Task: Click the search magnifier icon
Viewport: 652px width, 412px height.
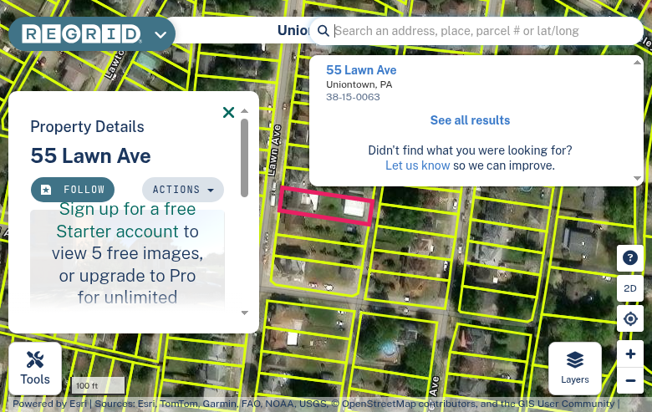Action: pos(323,31)
